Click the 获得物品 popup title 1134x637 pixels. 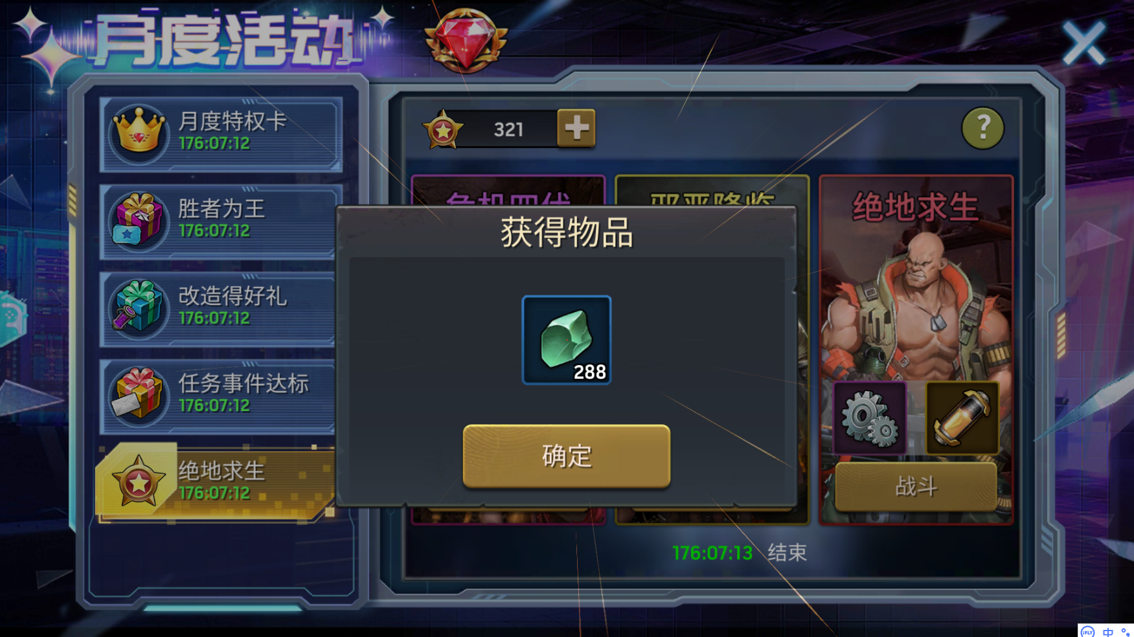tap(567, 232)
